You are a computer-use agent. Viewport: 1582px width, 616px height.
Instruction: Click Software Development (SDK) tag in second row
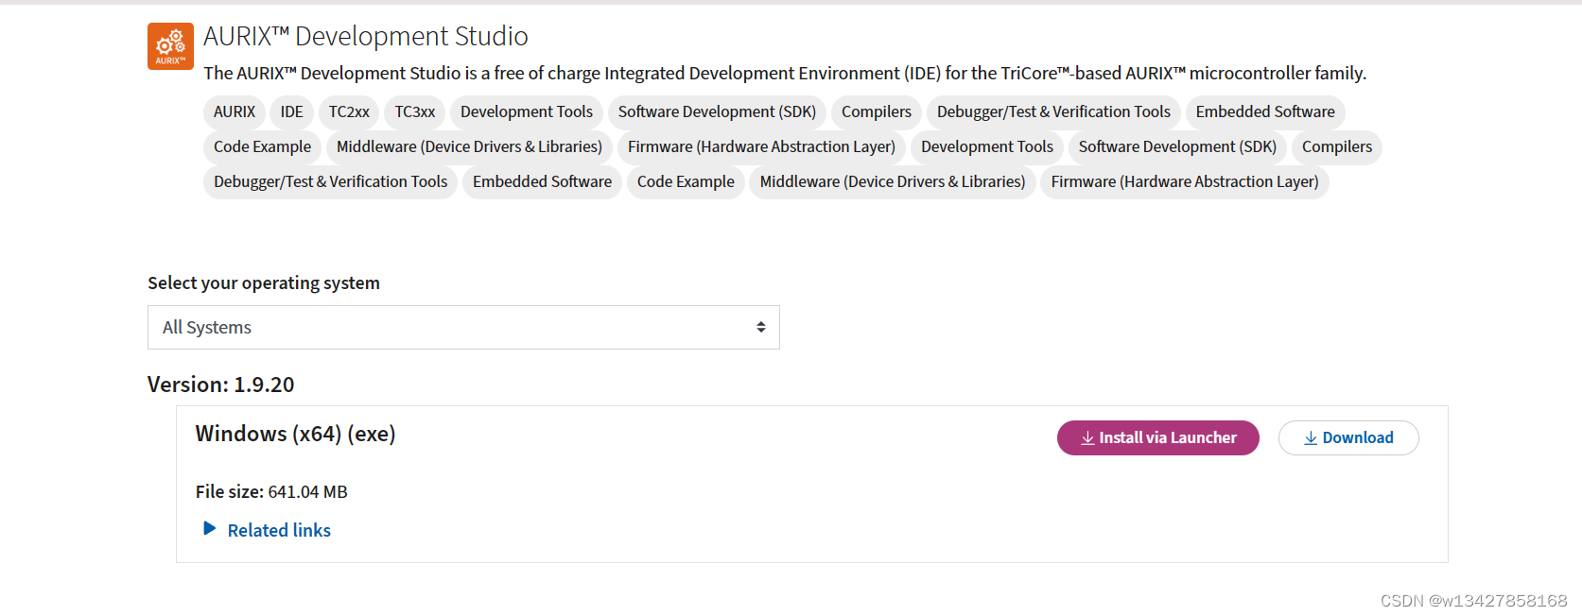click(1177, 146)
